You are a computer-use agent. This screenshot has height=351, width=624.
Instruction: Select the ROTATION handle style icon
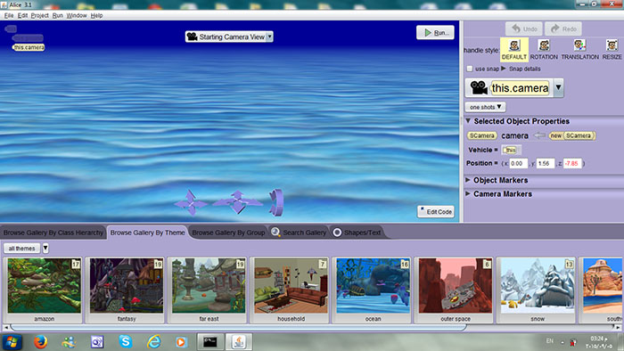pyautogui.click(x=544, y=45)
